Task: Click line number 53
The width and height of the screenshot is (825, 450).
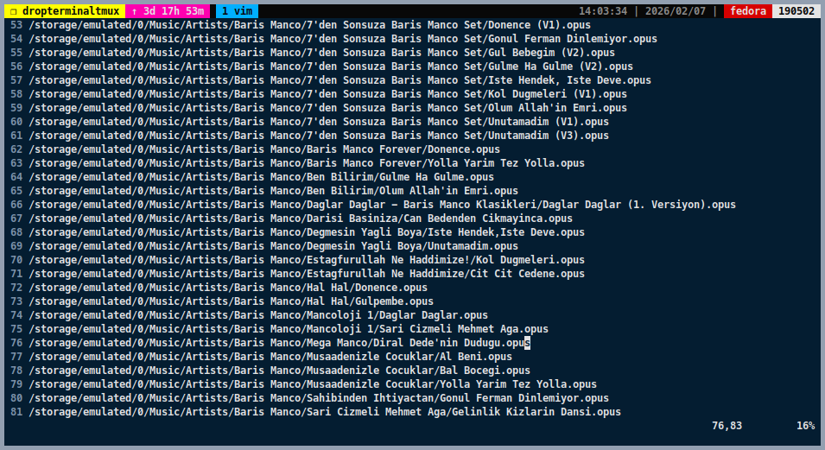Action: (16, 25)
